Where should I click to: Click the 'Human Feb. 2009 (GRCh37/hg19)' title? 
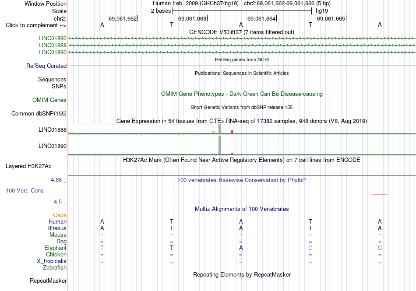click(x=196, y=4)
